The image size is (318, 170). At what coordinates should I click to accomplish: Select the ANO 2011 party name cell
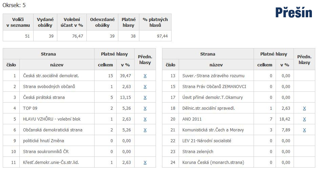(x=216, y=119)
